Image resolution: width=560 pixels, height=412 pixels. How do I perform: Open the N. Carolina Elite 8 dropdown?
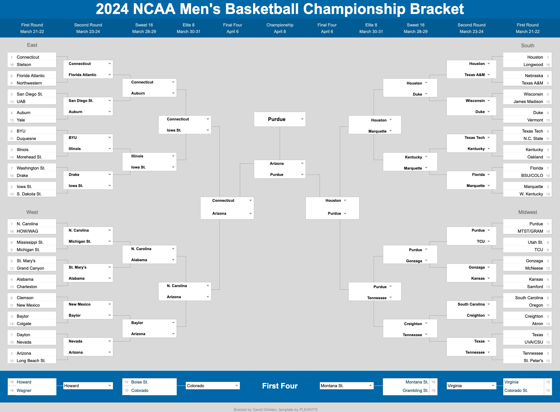pos(208,286)
